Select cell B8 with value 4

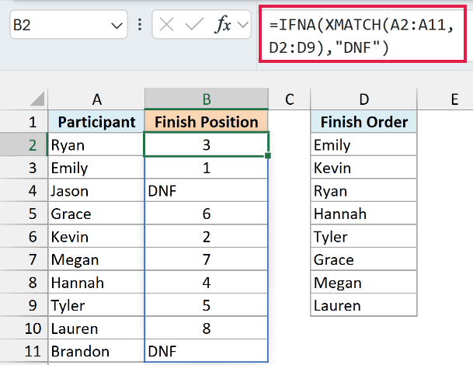pyautogui.click(x=207, y=282)
